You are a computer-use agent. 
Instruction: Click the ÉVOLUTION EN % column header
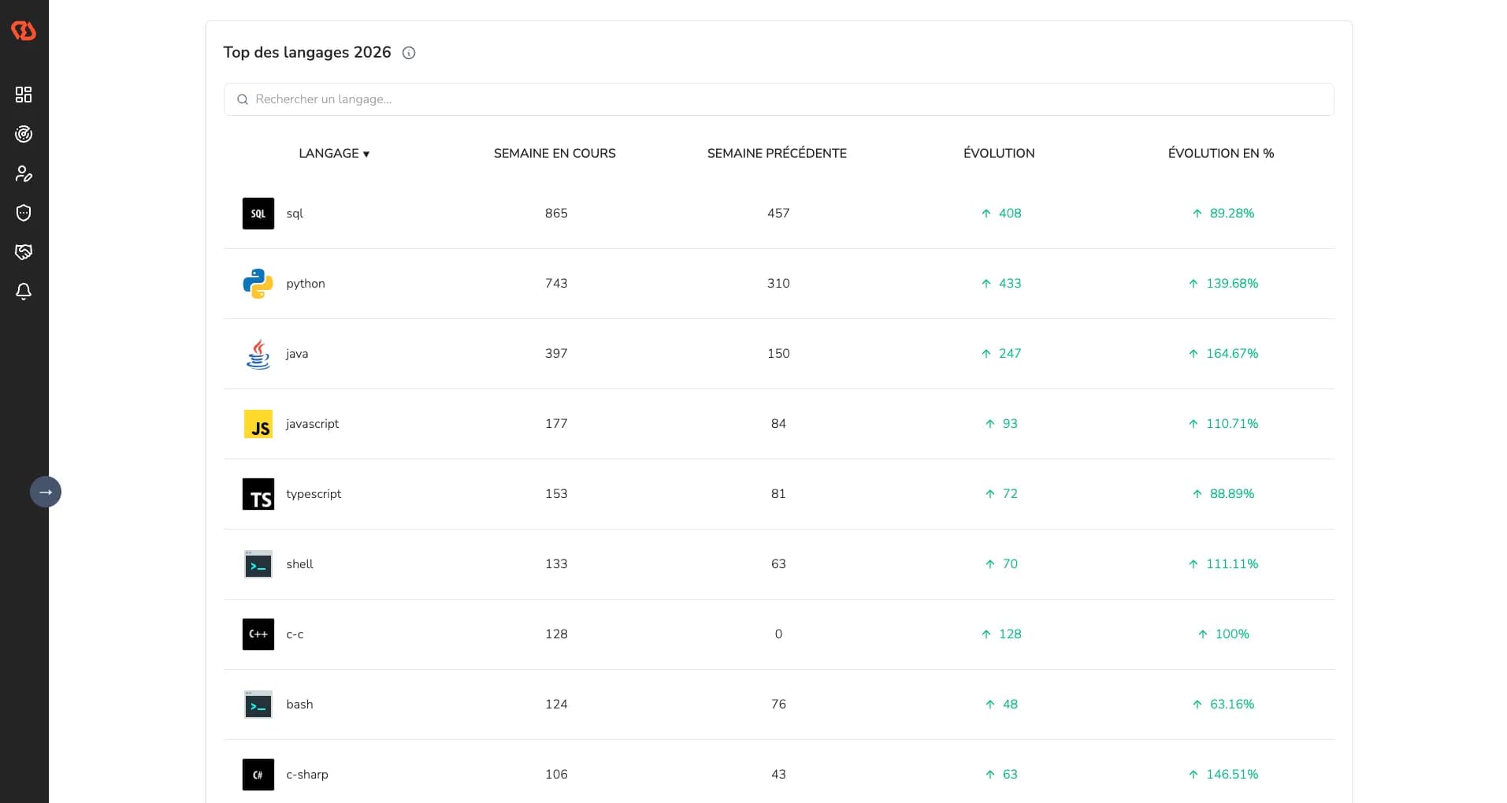click(x=1220, y=154)
